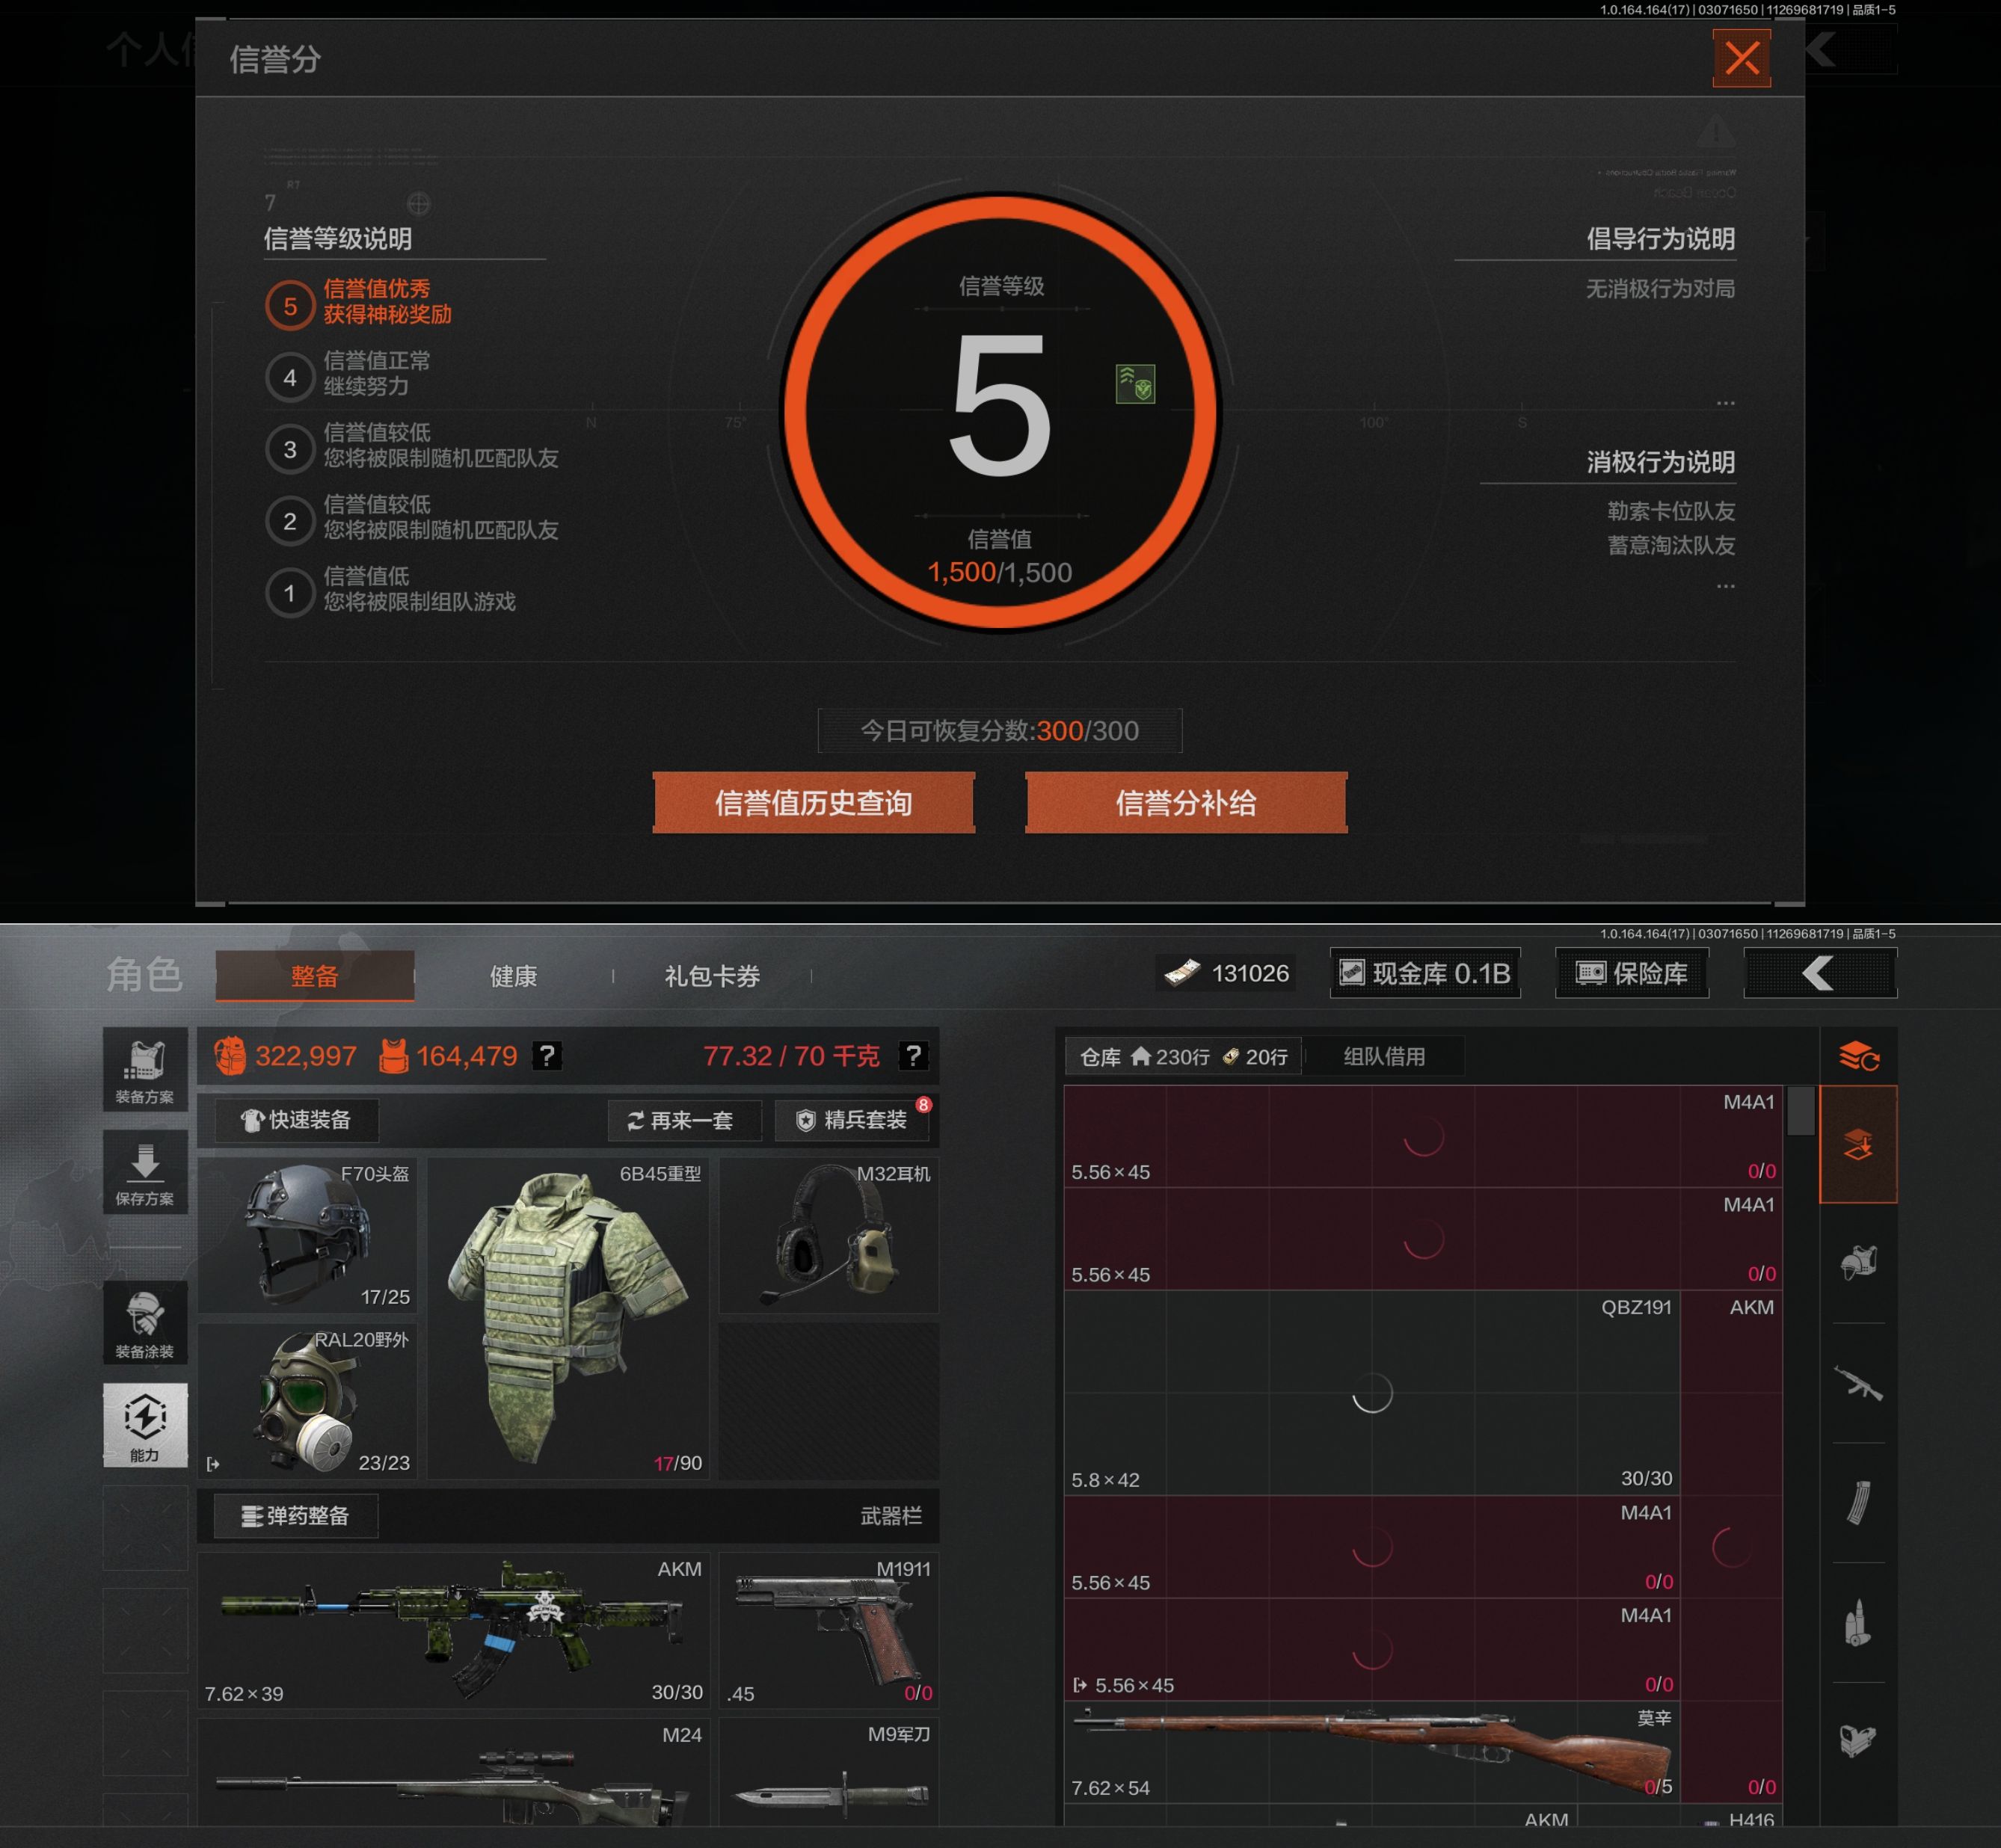Click the 信誉分补给 button
The image size is (2001, 1848).
click(x=1186, y=802)
